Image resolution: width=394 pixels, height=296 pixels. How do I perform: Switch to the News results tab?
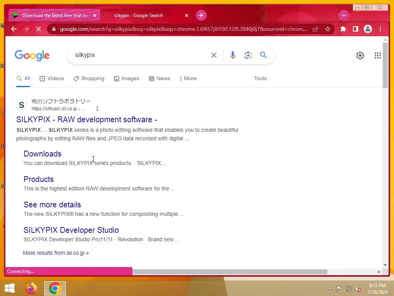[x=160, y=79]
